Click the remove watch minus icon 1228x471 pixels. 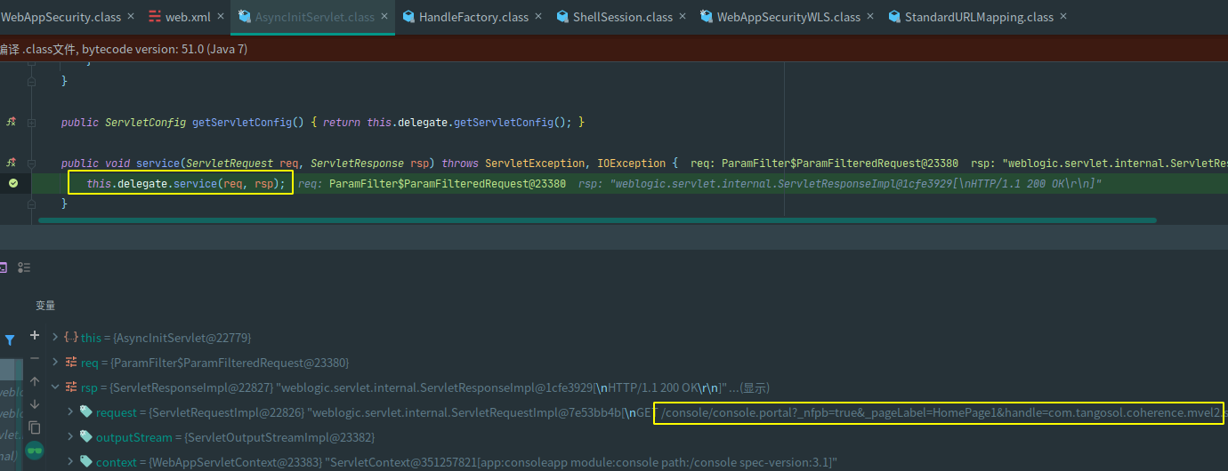pos(35,358)
